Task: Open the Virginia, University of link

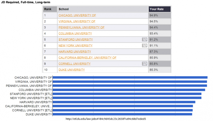Action: tap(77, 21)
